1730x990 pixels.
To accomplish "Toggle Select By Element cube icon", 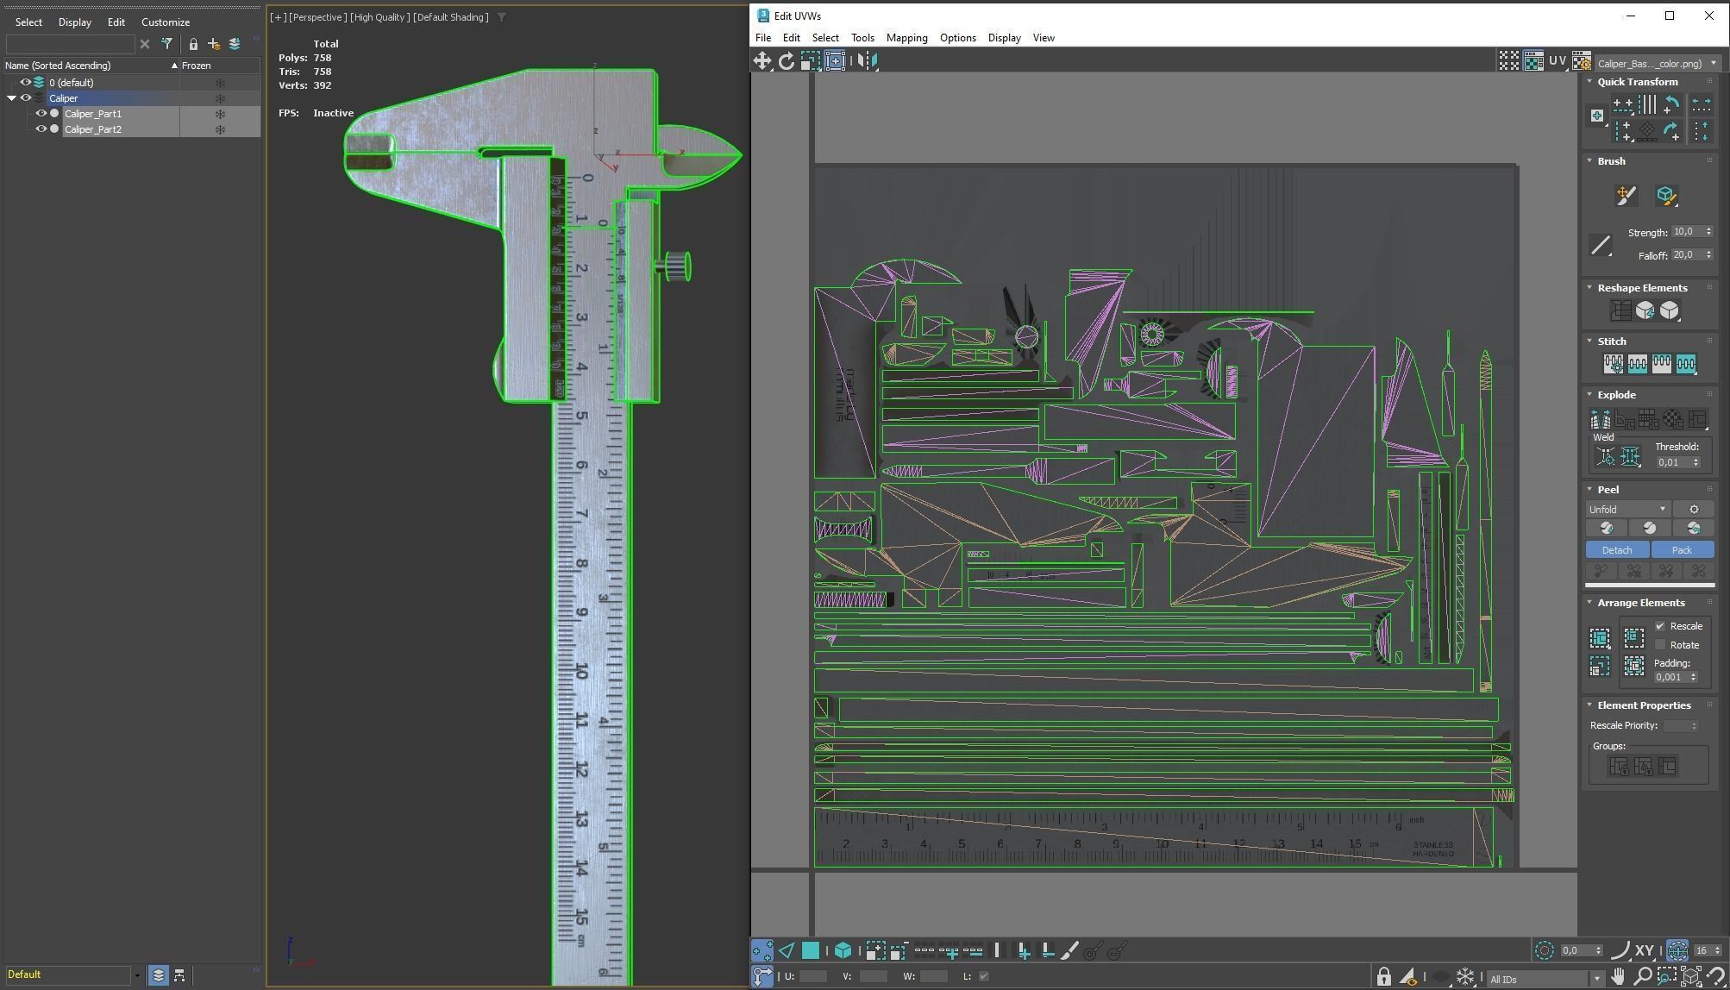I will [843, 950].
